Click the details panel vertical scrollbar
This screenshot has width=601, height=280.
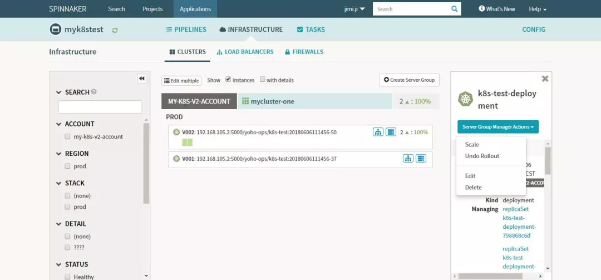coord(548,160)
